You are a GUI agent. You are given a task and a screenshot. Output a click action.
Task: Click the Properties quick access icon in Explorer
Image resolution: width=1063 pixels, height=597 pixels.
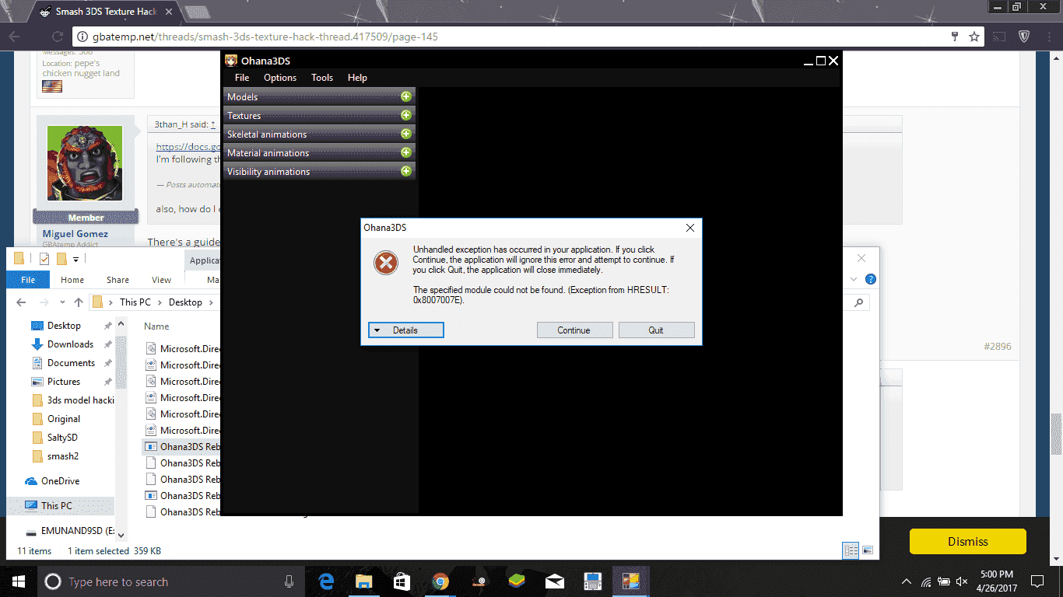click(44, 259)
